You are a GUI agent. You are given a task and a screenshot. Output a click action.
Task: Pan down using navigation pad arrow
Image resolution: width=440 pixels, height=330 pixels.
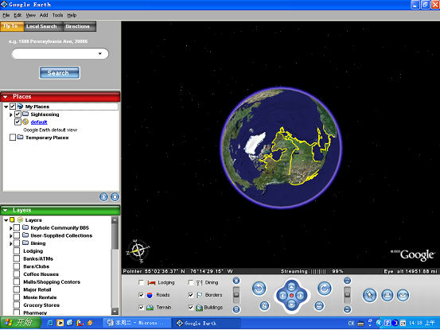pyautogui.click(x=291, y=305)
